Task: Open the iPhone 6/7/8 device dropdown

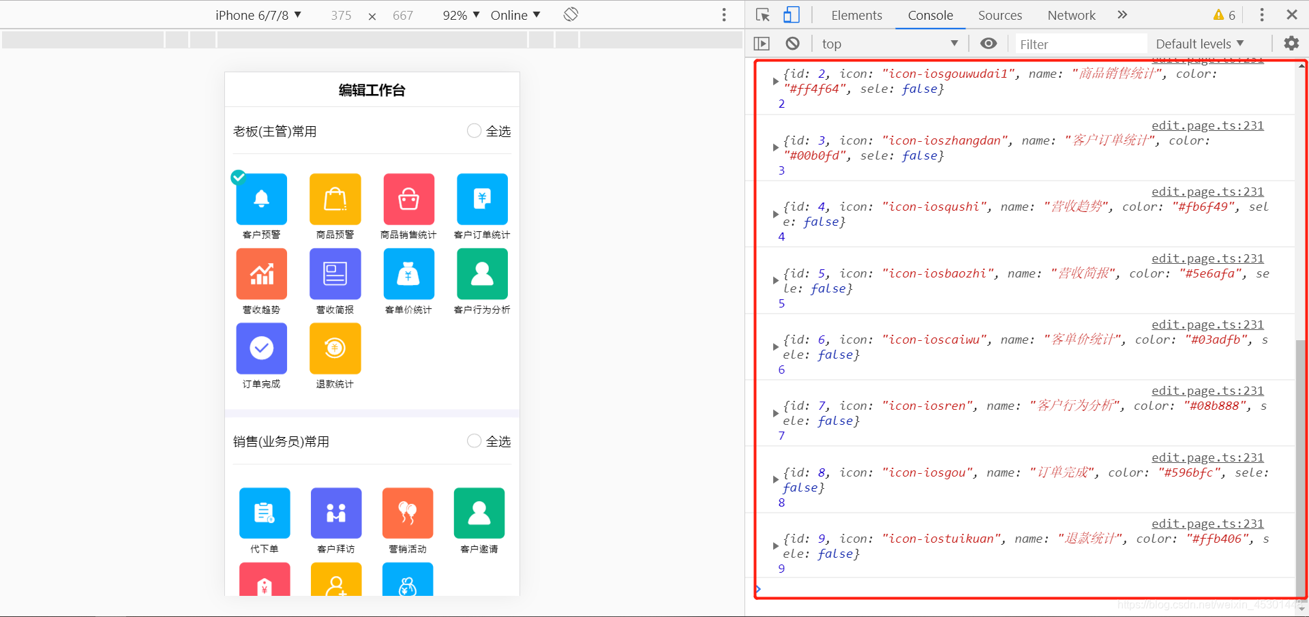Action: pos(258,15)
